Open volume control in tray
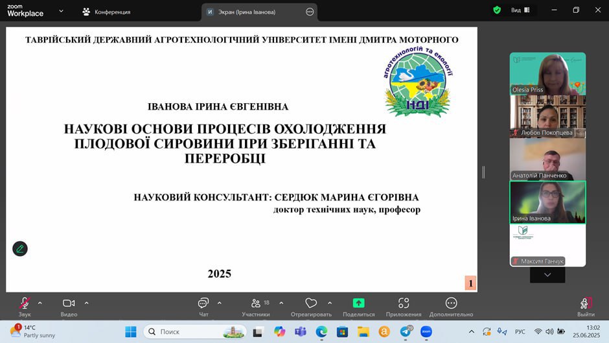 coord(549,332)
